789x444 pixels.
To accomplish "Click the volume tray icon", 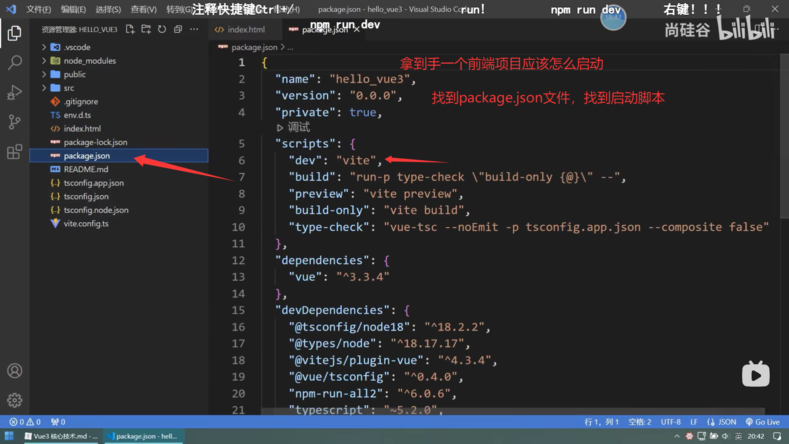I will (725, 436).
